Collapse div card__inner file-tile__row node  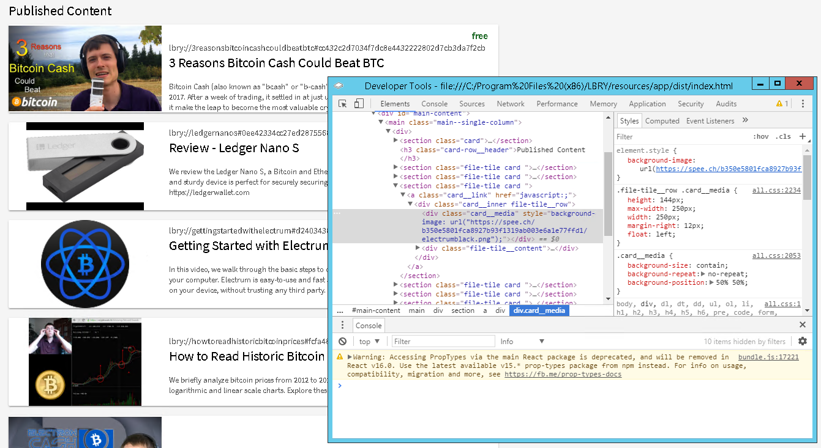coord(410,204)
